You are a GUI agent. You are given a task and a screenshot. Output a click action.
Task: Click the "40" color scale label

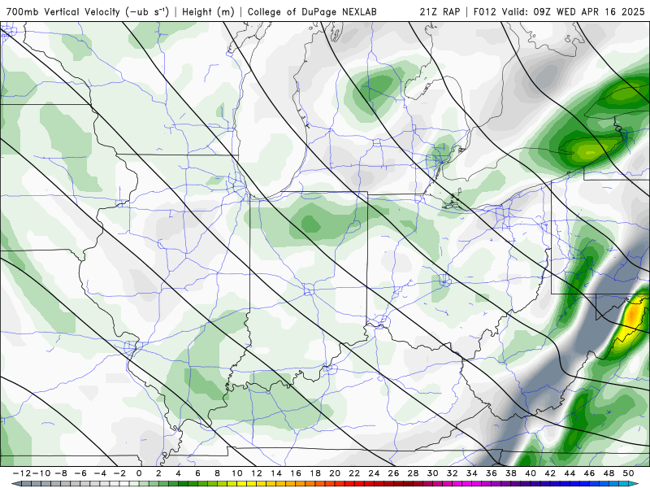coord(531,473)
